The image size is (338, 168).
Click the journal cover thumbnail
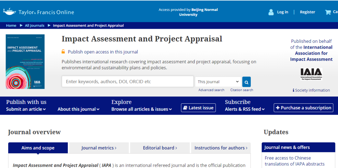25,62
